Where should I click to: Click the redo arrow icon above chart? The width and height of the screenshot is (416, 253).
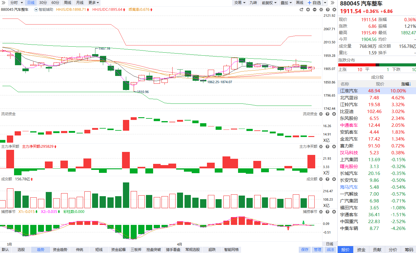301,10
